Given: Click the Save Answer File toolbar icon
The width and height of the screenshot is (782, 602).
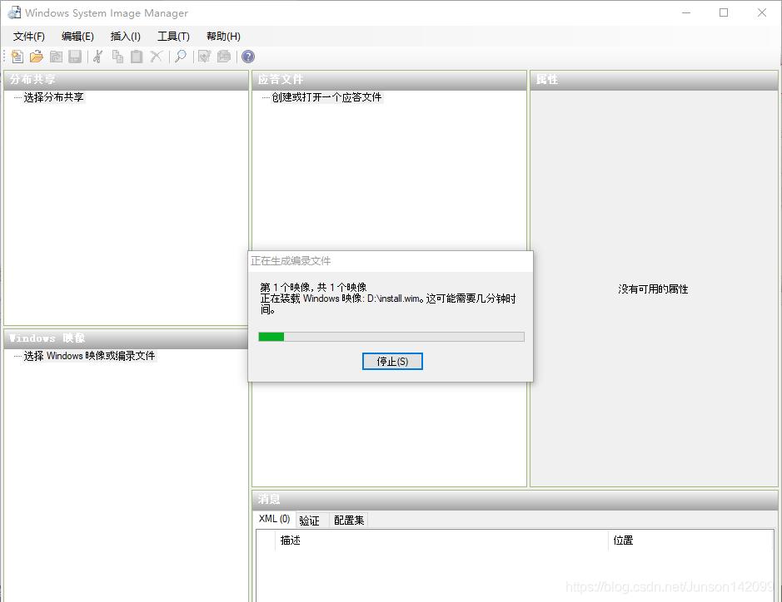Looking at the screenshot, I should [x=75, y=57].
